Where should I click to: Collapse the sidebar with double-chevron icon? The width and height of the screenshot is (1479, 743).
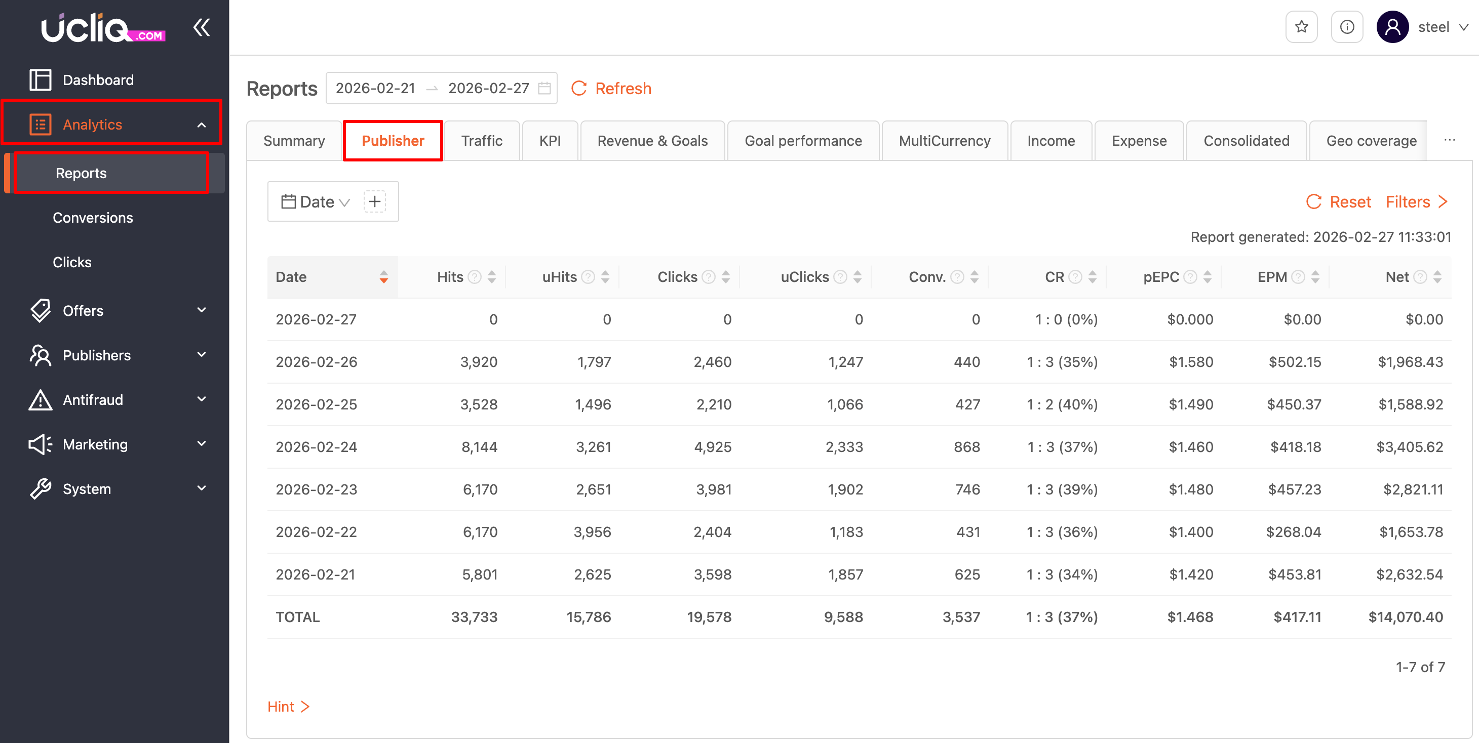pyautogui.click(x=202, y=27)
